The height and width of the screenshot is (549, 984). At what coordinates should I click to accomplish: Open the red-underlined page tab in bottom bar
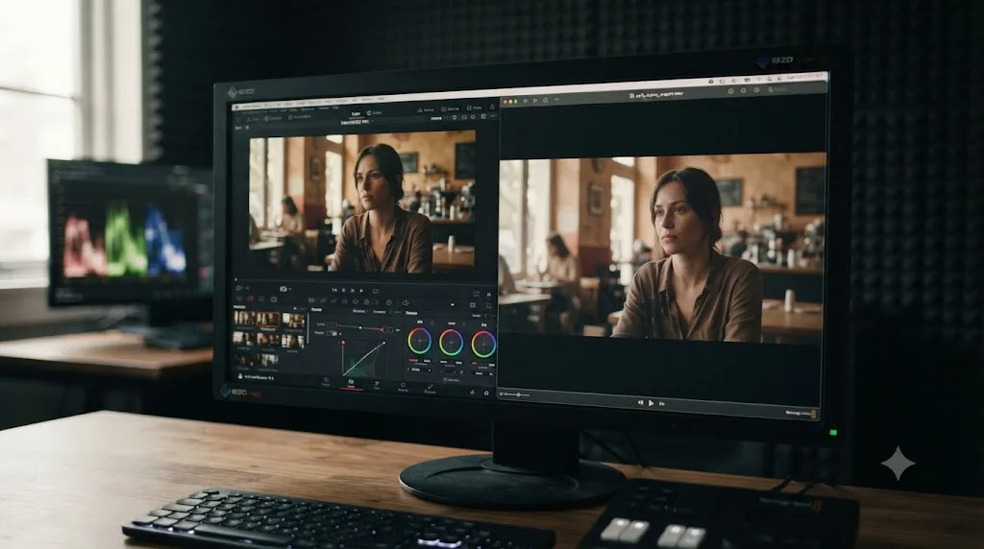(x=351, y=384)
